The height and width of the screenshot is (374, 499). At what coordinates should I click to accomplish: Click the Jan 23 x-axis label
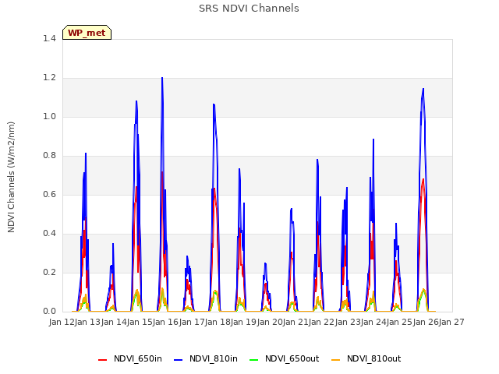(x=348, y=322)
